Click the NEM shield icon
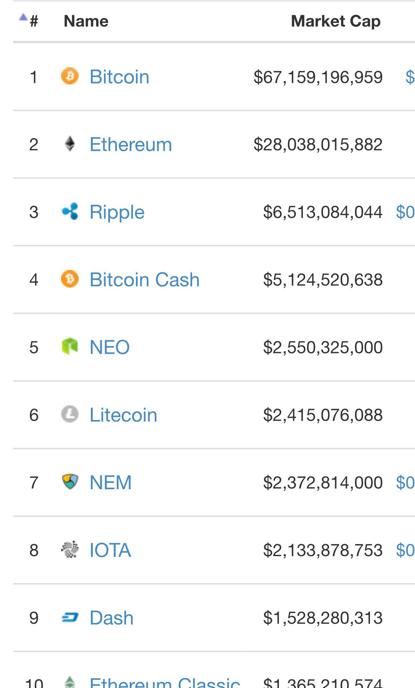The width and height of the screenshot is (415, 688). coord(70,482)
